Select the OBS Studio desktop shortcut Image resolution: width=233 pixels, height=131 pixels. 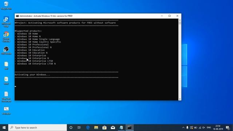(x=6, y=50)
